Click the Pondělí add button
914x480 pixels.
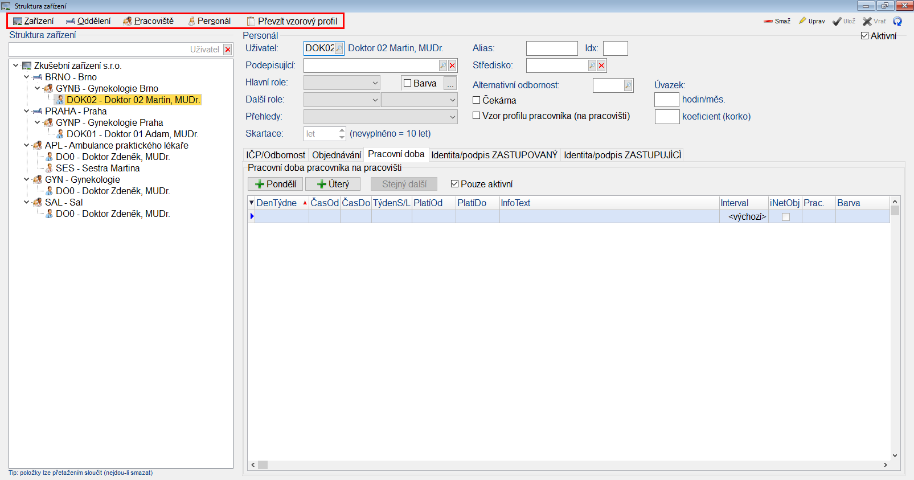point(276,184)
